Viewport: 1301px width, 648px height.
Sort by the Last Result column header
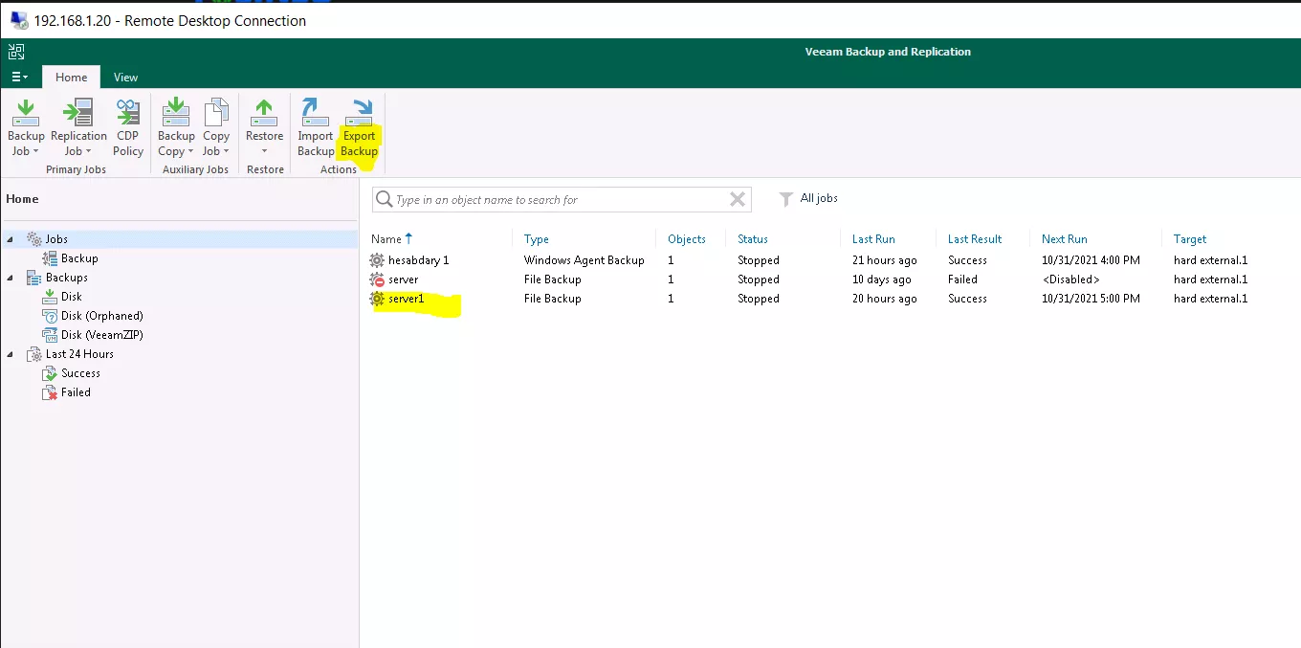click(x=975, y=239)
